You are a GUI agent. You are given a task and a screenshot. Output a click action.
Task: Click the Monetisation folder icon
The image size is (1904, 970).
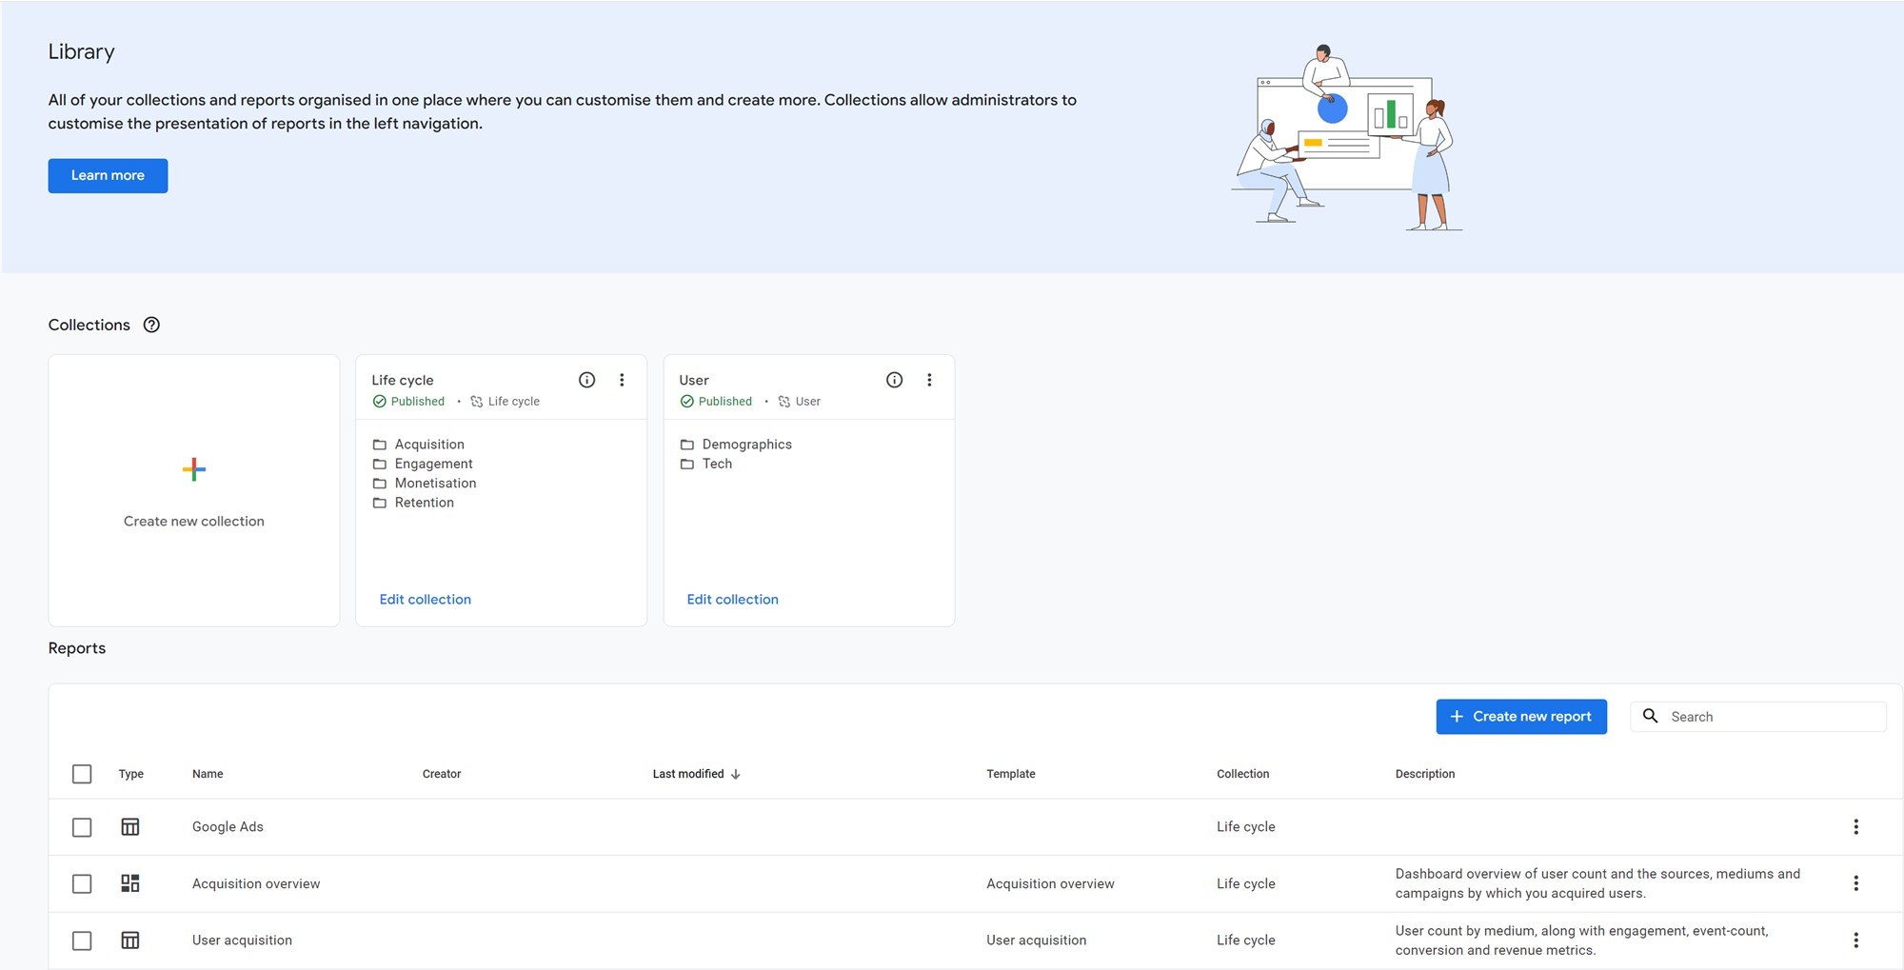point(380,484)
